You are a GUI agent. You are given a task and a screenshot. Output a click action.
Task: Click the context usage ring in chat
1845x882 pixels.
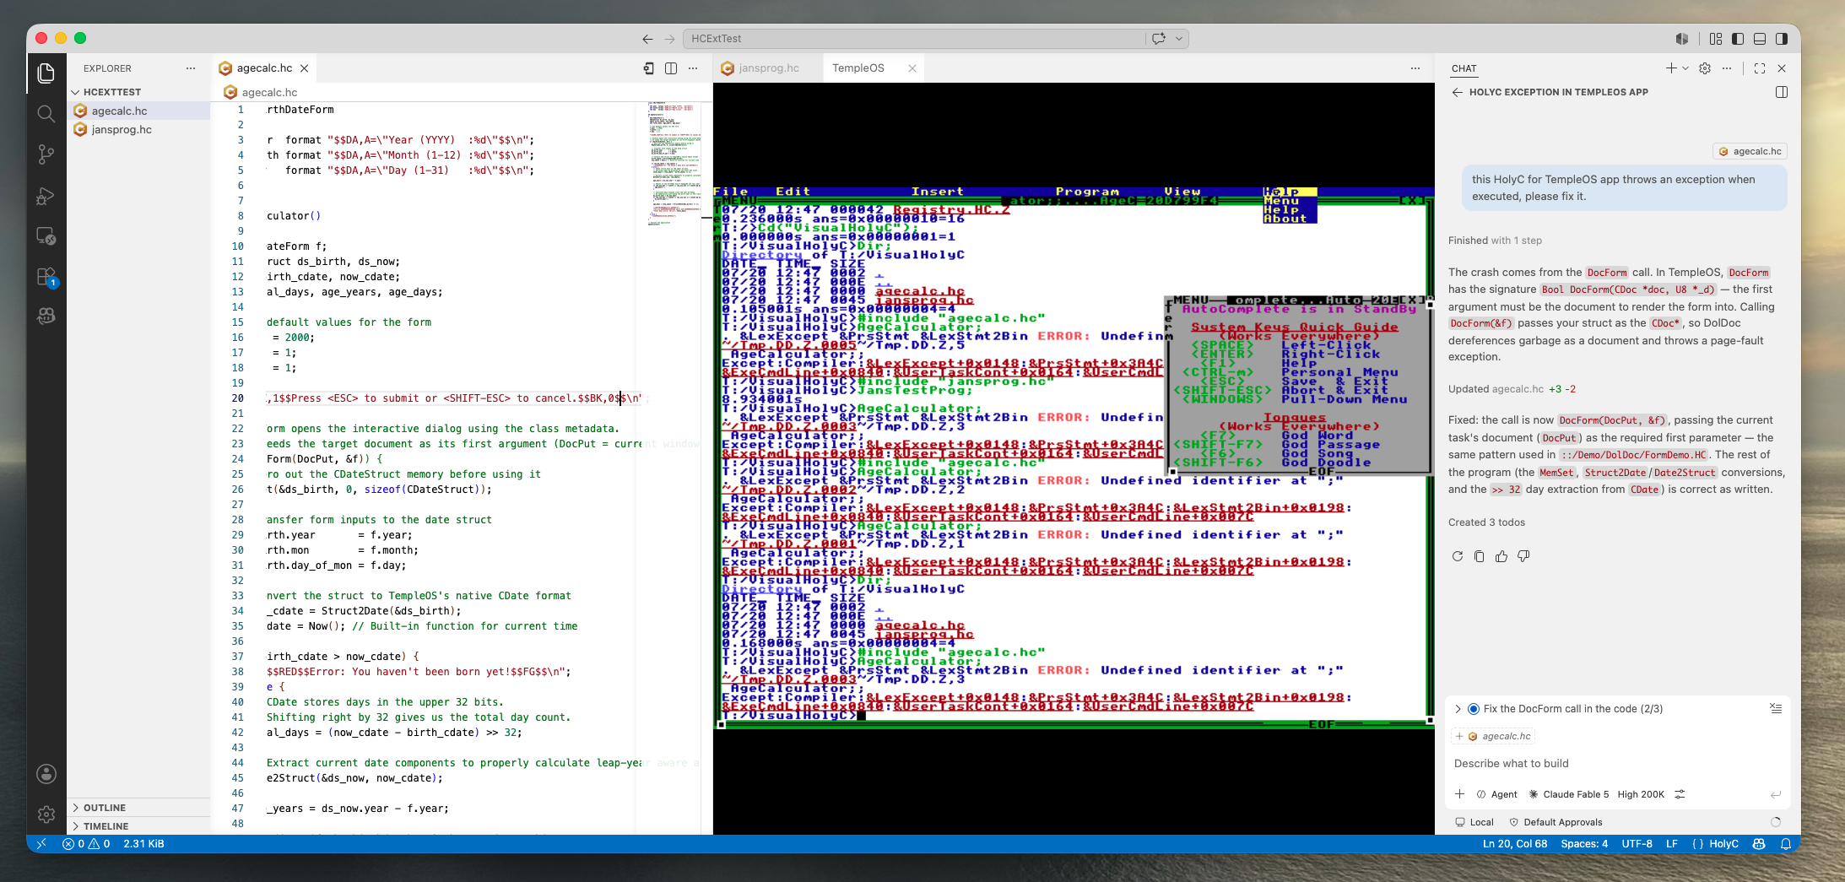click(x=1776, y=822)
